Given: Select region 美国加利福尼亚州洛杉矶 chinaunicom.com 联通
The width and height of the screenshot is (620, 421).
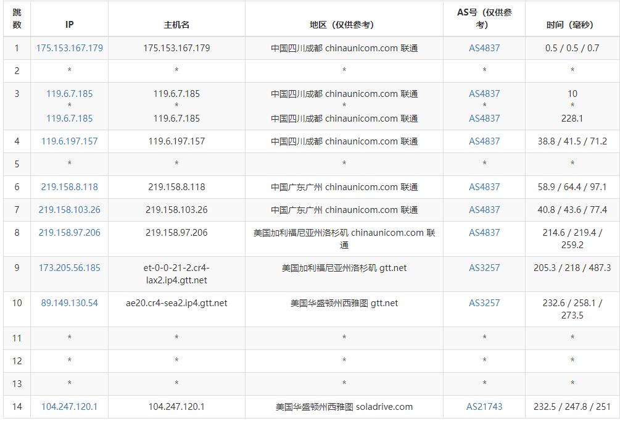Looking at the screenshot, I should pos(344,239).
